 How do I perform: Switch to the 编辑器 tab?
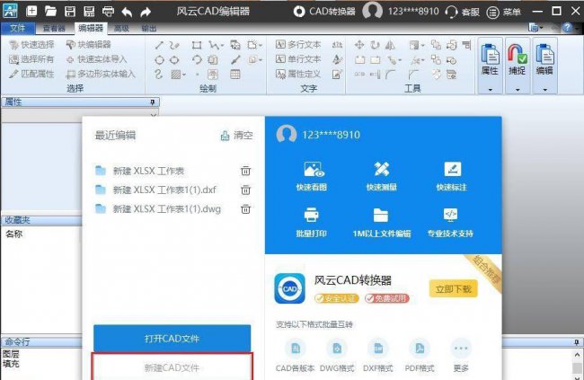tap(91, 28)
